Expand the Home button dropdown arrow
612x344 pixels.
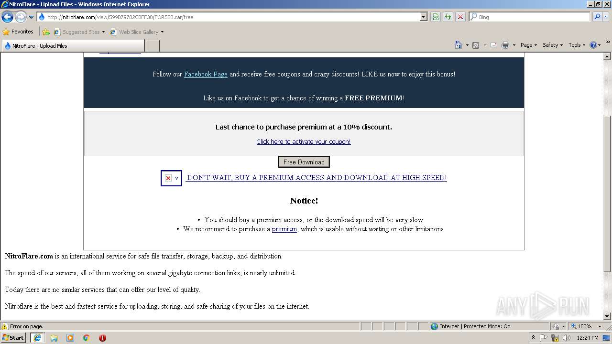click(x=467, y=45)
